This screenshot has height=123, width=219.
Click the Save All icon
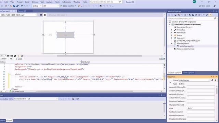(17, 6)
